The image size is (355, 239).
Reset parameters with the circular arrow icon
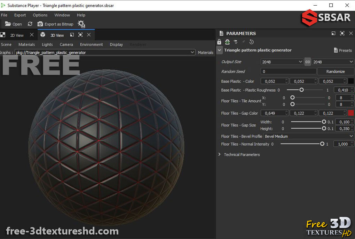pyautogui.click(x=252, y=42)
